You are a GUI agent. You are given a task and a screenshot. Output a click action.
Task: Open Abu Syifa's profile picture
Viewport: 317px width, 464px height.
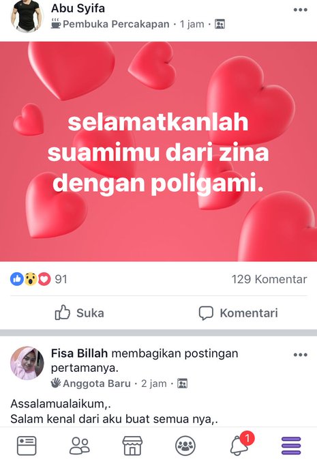27,16
